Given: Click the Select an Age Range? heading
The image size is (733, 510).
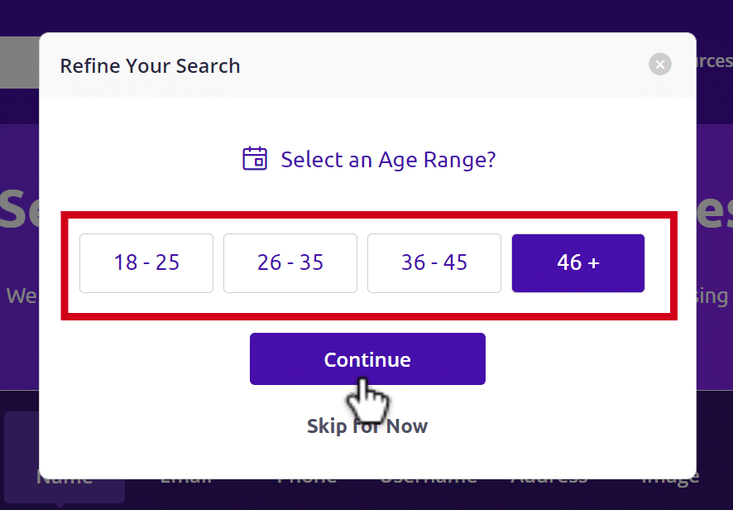Looking at the screenshot, I should 388,160.
